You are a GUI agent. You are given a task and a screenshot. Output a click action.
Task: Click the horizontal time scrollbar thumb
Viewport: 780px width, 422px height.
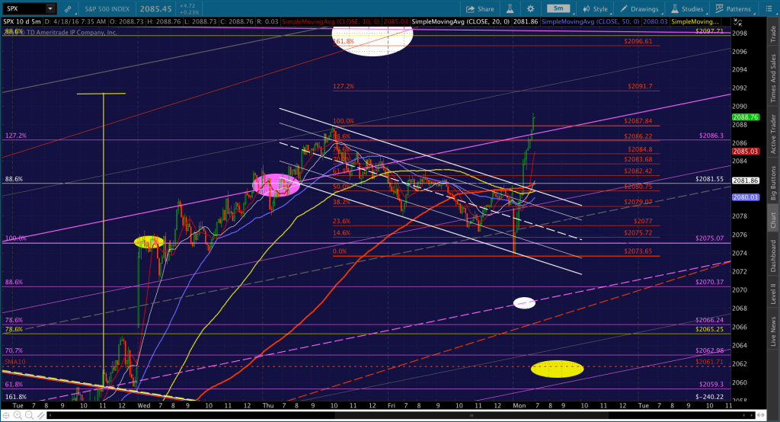[471, 415]
